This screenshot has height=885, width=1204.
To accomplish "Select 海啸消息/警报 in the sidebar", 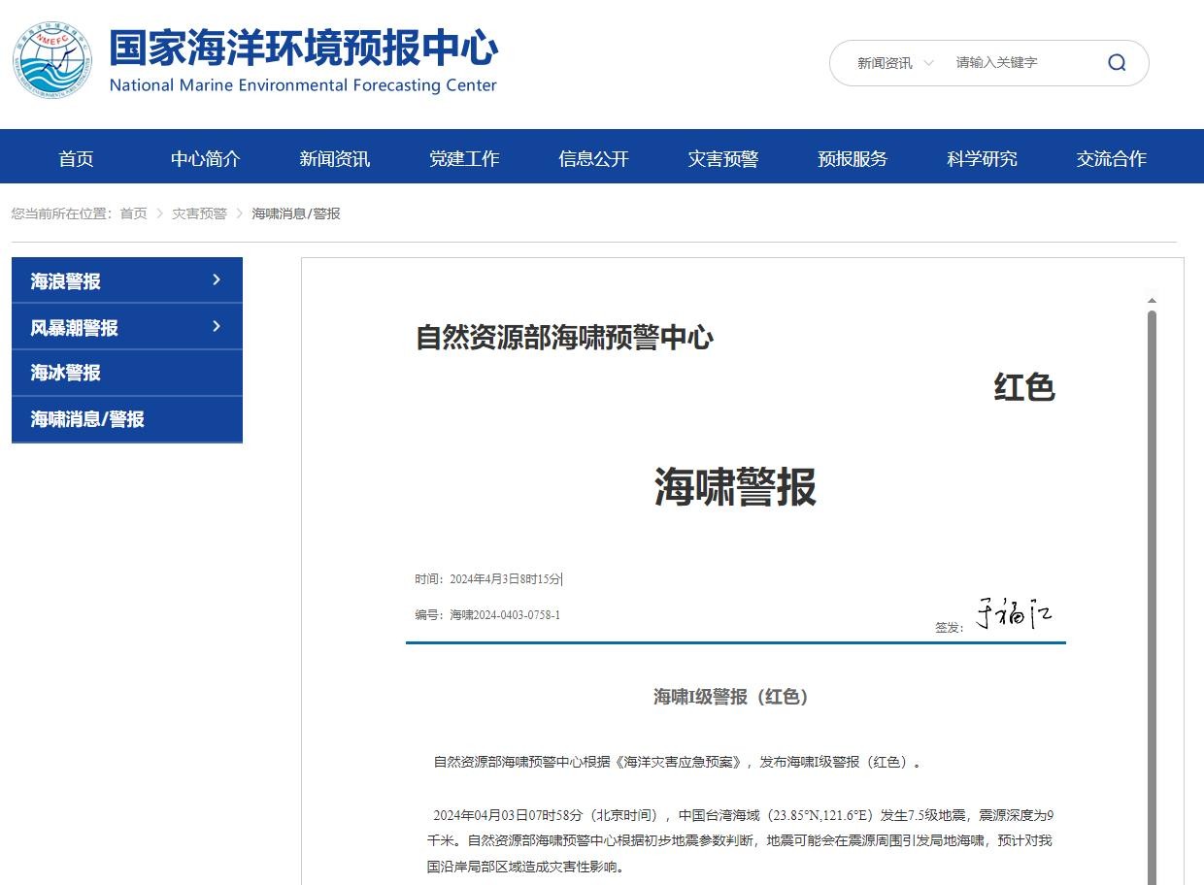I will (x=87, y=419).
